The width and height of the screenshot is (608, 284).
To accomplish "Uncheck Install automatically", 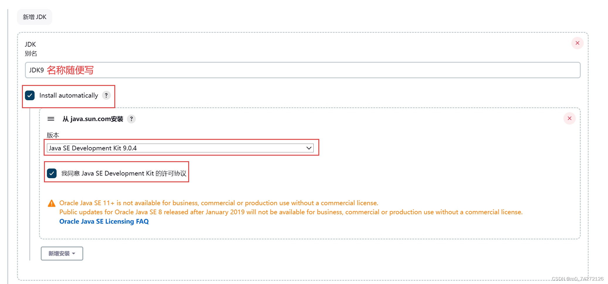I will 30,95.
